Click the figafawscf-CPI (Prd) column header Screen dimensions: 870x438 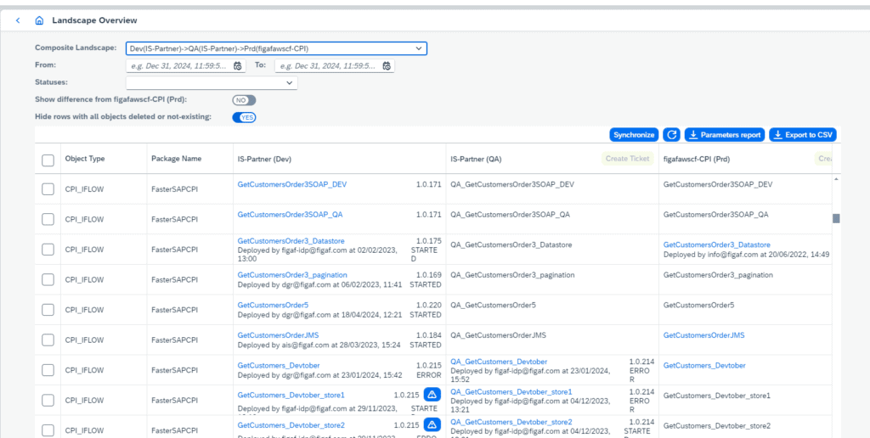(697, 159)
